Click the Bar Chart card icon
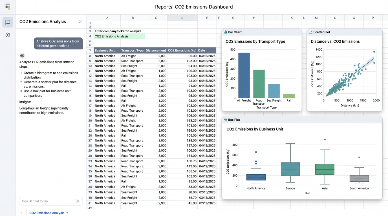The height and width of the screenshot is (216, 388). 225,32
